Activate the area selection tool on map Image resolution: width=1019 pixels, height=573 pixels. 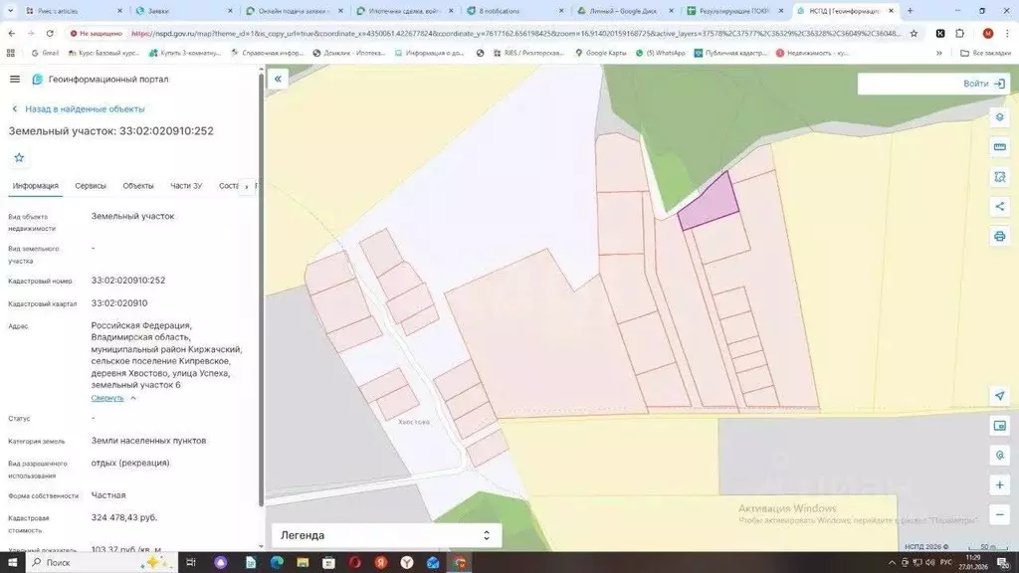tap(999, 177)
